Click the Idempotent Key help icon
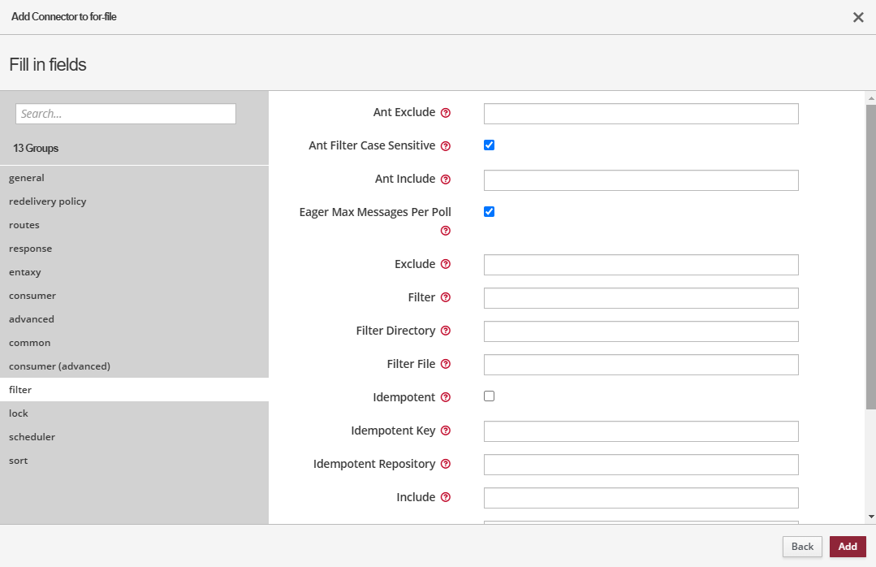Viewport: 876px width, 567px height. coord(445,431)
